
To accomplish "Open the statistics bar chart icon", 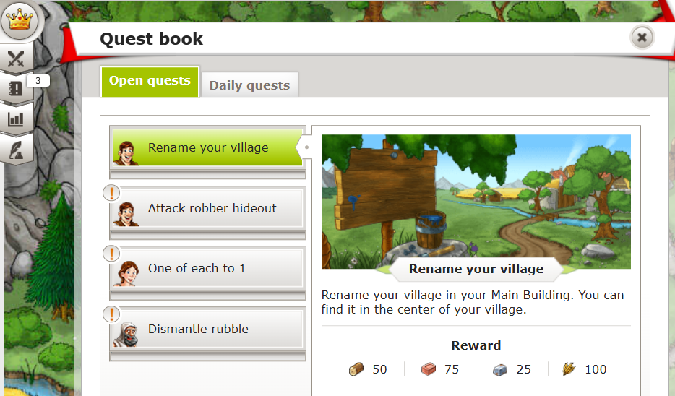I will pyautogui.click(x=16, y=119).
